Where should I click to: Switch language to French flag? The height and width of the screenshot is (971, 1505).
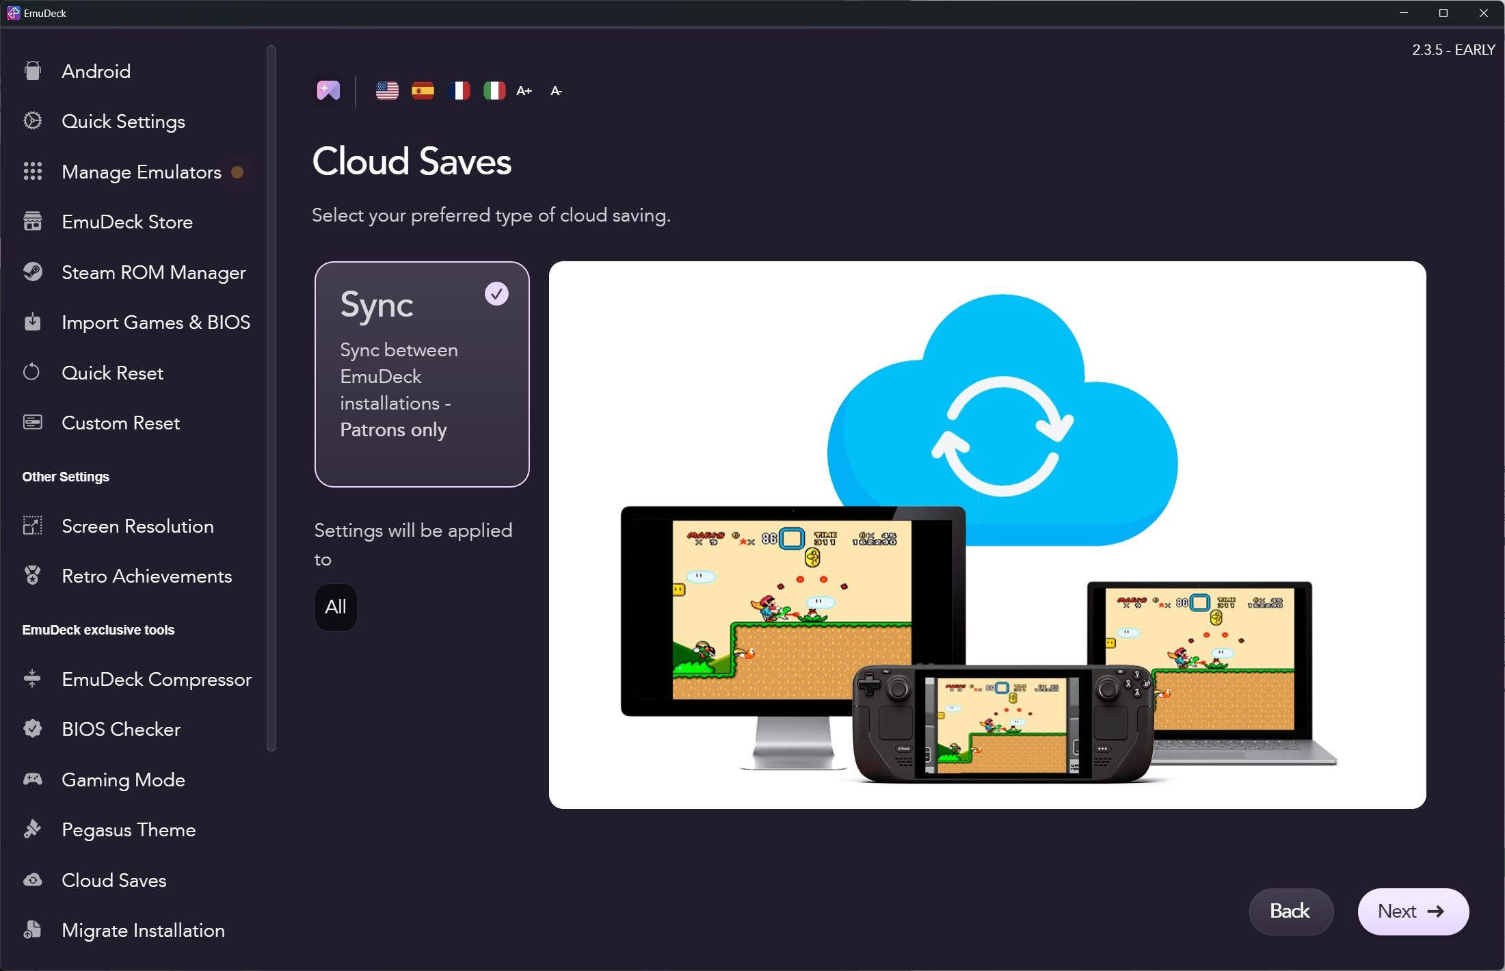point(459,90)
